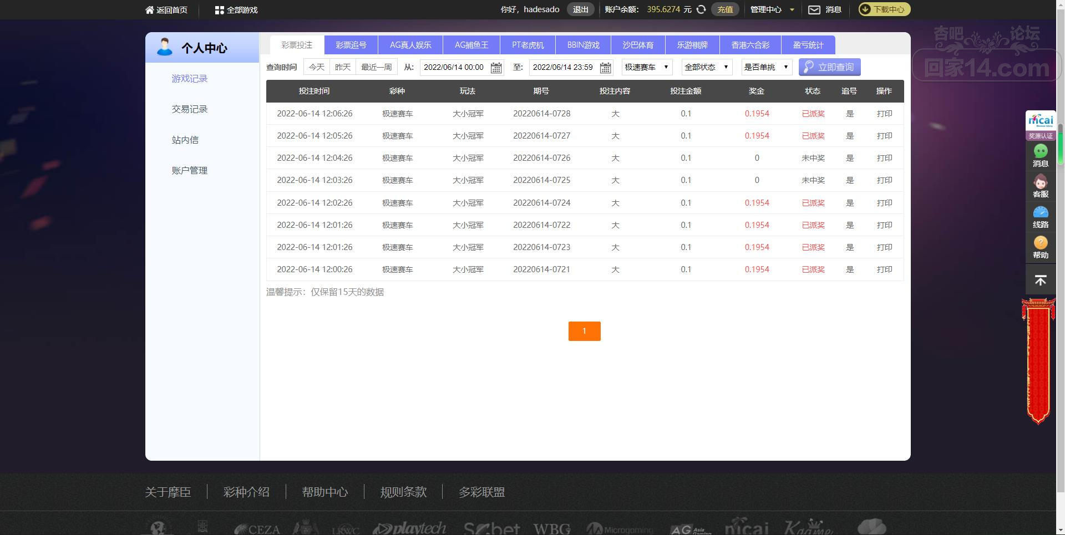This screenshot has width=1065, height=535.
Task: Open the end date calendar icon
Action: click(605, 68)
